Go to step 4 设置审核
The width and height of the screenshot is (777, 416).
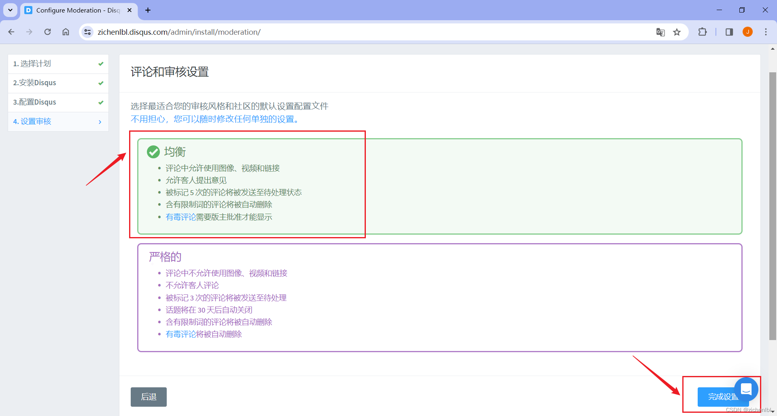pos(58,122)
